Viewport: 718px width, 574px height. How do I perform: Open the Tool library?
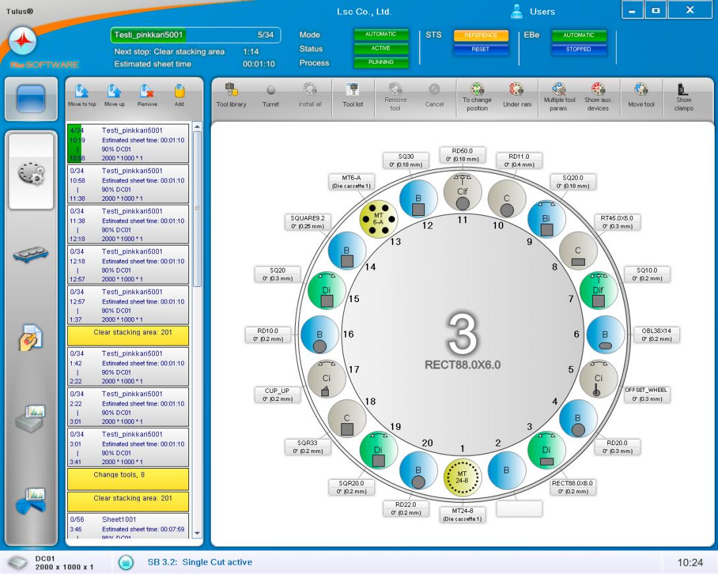[231, 95]
